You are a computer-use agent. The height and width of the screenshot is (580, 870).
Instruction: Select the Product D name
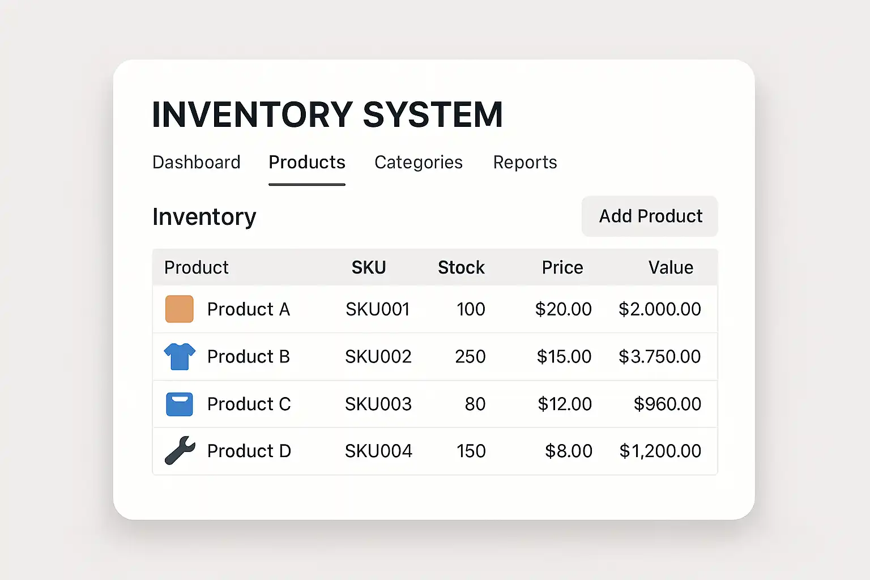[249, 451]
